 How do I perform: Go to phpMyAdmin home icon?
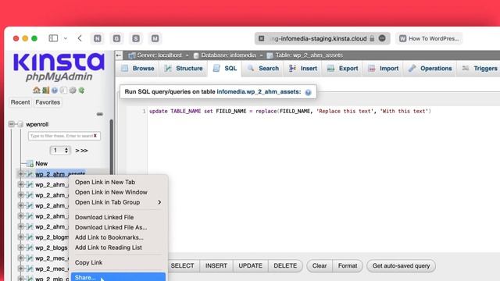[x=37, y=91]
